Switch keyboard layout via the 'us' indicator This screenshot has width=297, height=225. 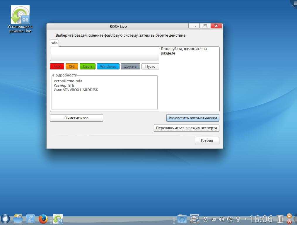[x=214, y=219]
